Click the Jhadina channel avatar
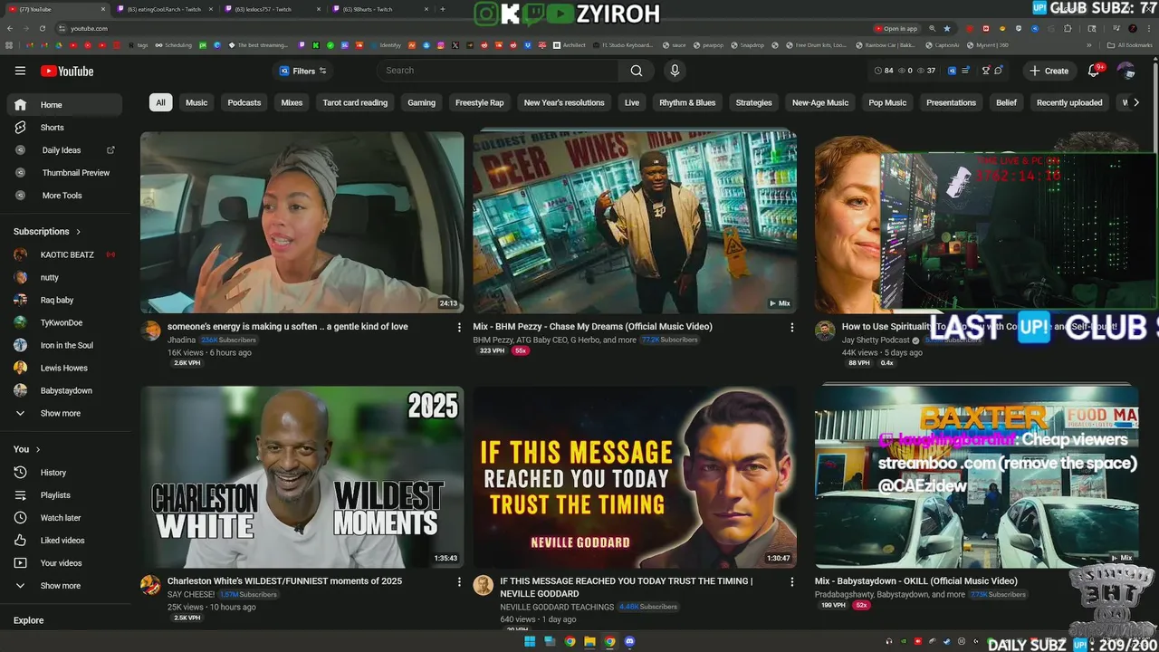1159x652 pixels. [150, 331]
